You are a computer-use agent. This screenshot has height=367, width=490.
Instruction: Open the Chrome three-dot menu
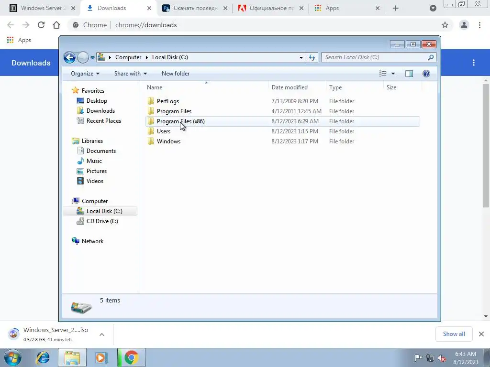click(x=479, y=25)
